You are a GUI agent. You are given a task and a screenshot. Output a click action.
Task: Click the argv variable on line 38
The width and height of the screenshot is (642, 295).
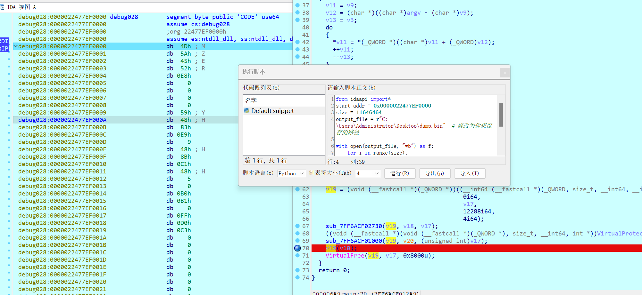coord(413,12)
